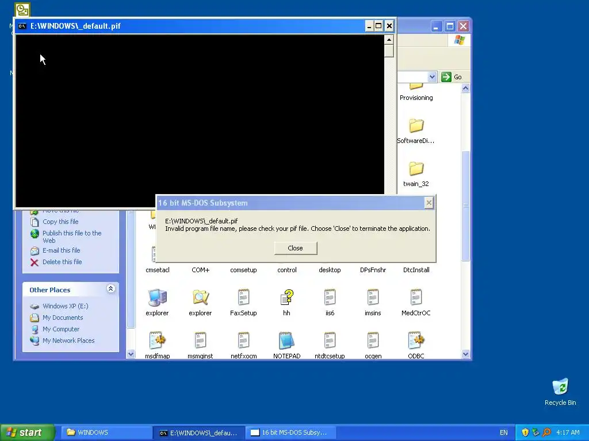Select the ntdtcsetup file icon
This screenshot has height=441, width=589.
[330, 341]
